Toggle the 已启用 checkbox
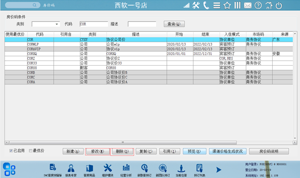Image resolution: width=300 pixels, height=178 pixels. click(x=11, y=151)
